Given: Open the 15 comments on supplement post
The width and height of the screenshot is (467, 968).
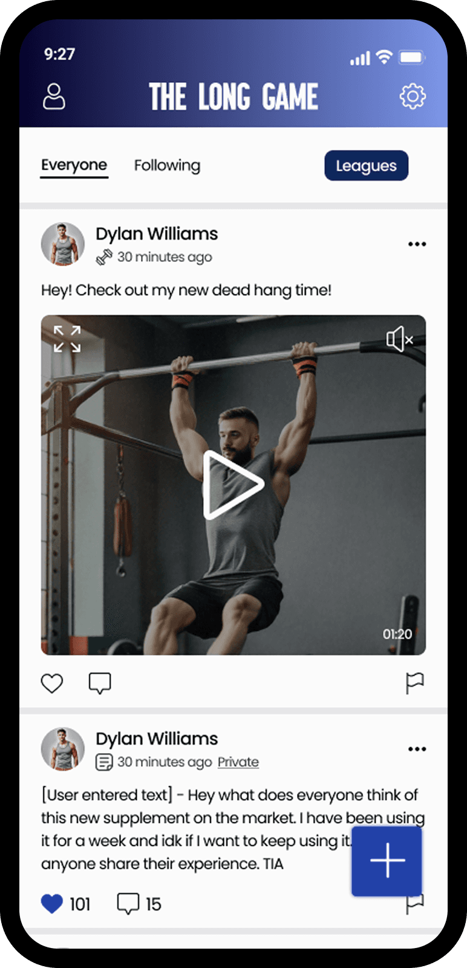Looking at the screenshot, I should point(139,904).
